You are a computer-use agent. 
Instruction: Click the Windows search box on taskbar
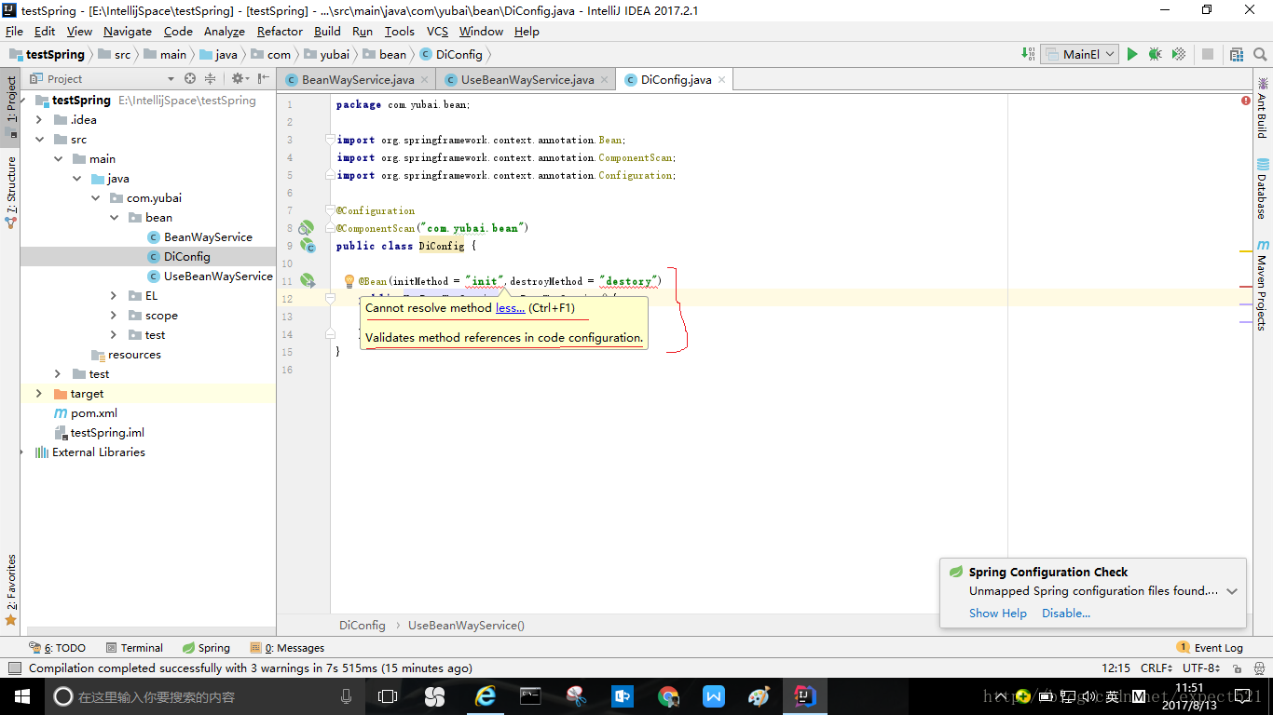click(205, 695)
